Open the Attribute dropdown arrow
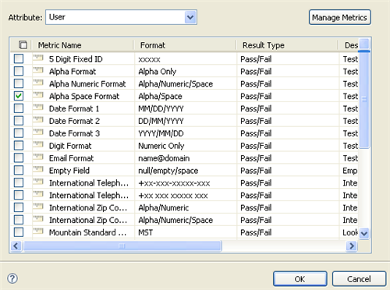This screenshot has width=390, height=290. 190,17
